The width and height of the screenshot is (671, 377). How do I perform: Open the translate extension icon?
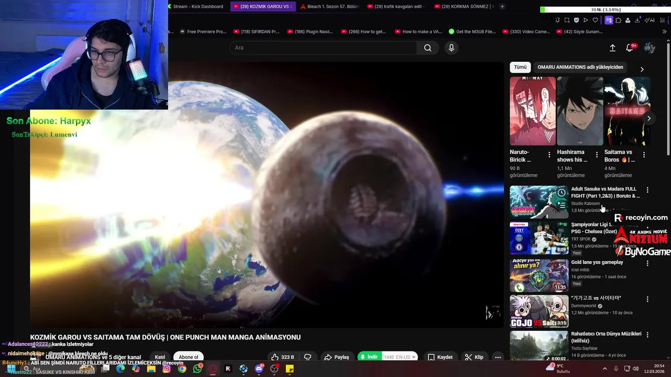(x=609, y=20)
